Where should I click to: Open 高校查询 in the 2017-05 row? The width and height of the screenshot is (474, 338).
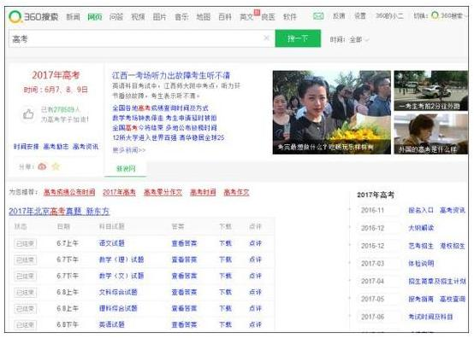[453, 299]
